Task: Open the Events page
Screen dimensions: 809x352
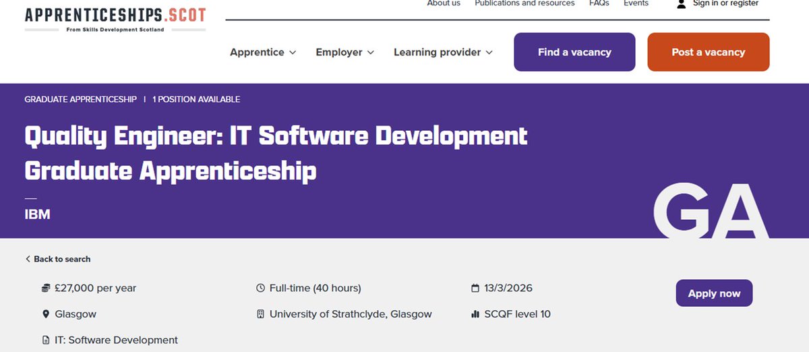Action: (x=636, y=3)
